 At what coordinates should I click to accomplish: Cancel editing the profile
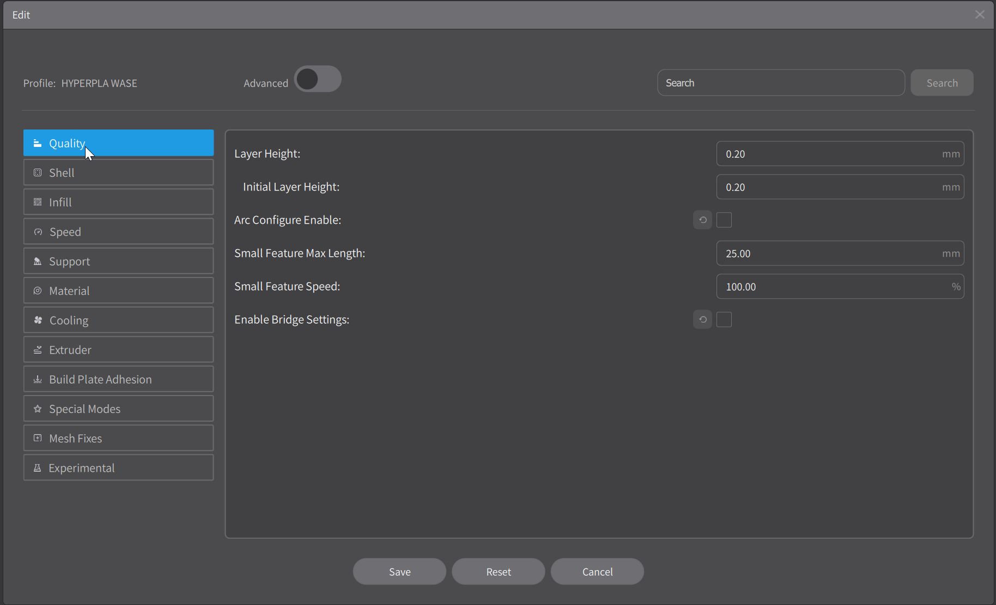[x=597, y=571]
